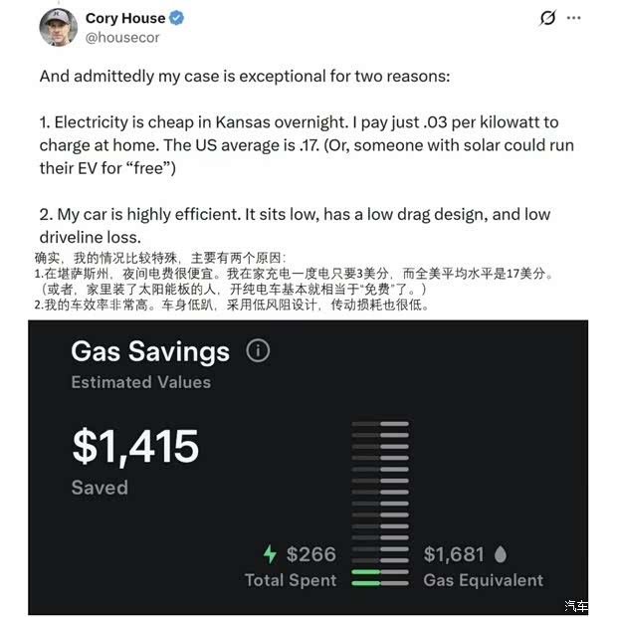Viewport: 617px width, 617px height.
Task: Click the $266 amount
Action: (x=310, y=554)
